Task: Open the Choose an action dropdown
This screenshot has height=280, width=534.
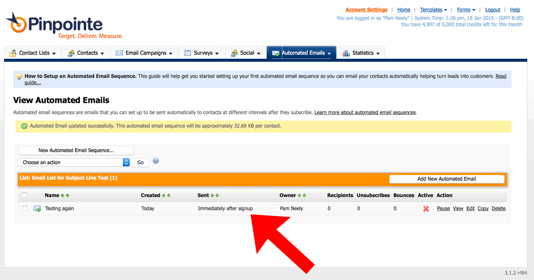Action: pos(74,162)
